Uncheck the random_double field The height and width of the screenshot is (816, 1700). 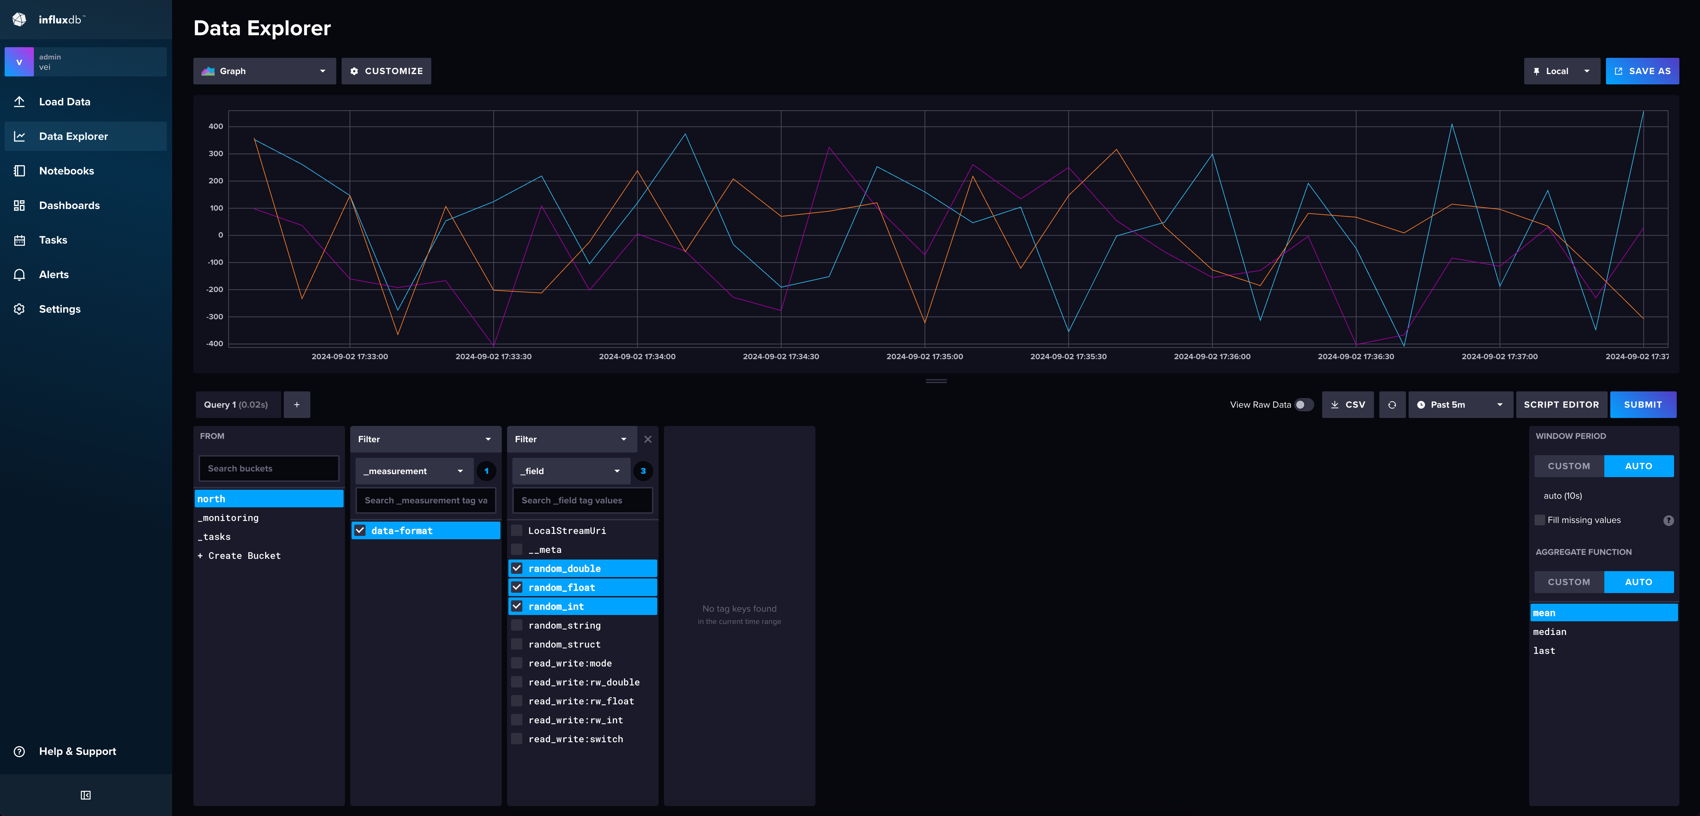pos(517,568)
